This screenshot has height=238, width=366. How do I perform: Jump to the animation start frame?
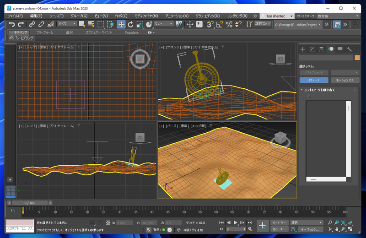[221, 222]
